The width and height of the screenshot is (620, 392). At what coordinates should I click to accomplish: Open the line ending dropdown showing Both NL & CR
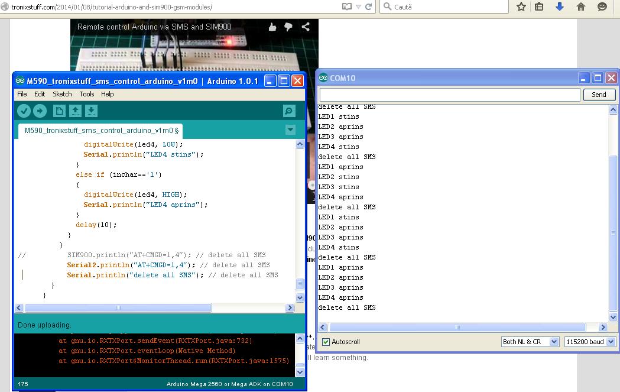(529, 341)
